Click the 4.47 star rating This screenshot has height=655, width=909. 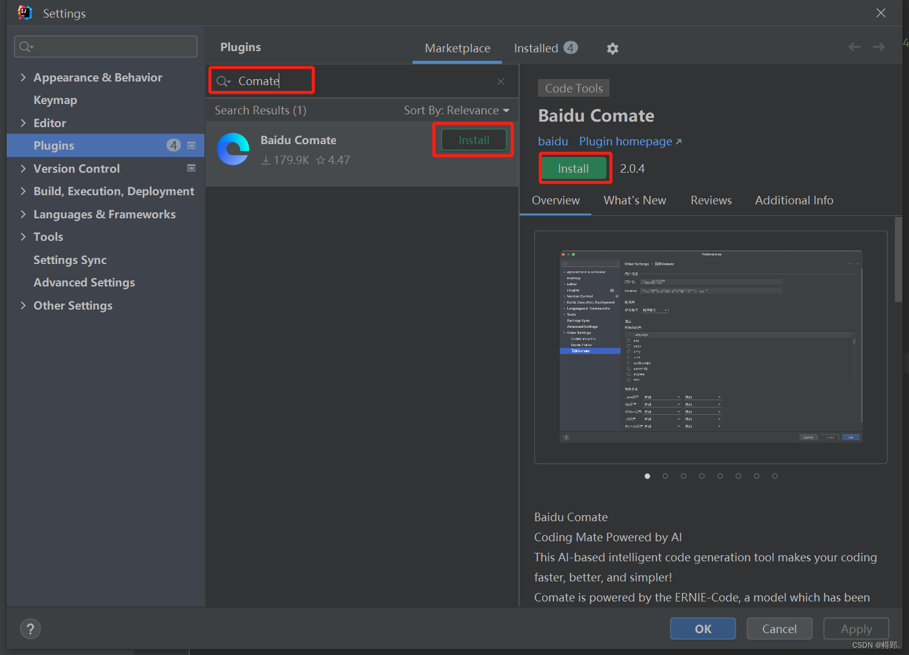click(x=333, y=160)
